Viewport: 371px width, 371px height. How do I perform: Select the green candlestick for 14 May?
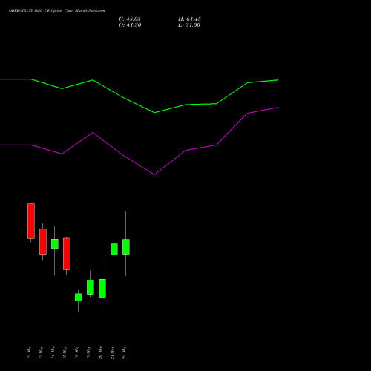tap(55, 244)
